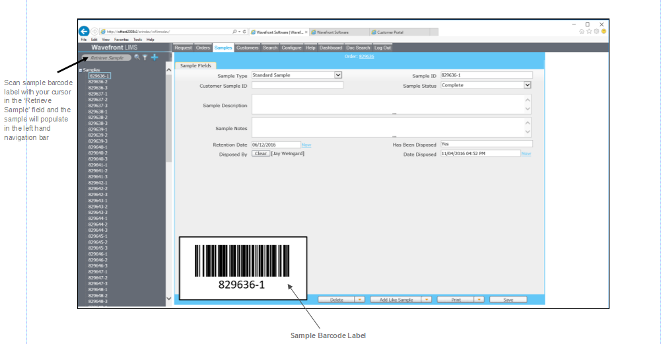Click the address bar search magnifier icon
661x344 pixels.
point(234,32)
